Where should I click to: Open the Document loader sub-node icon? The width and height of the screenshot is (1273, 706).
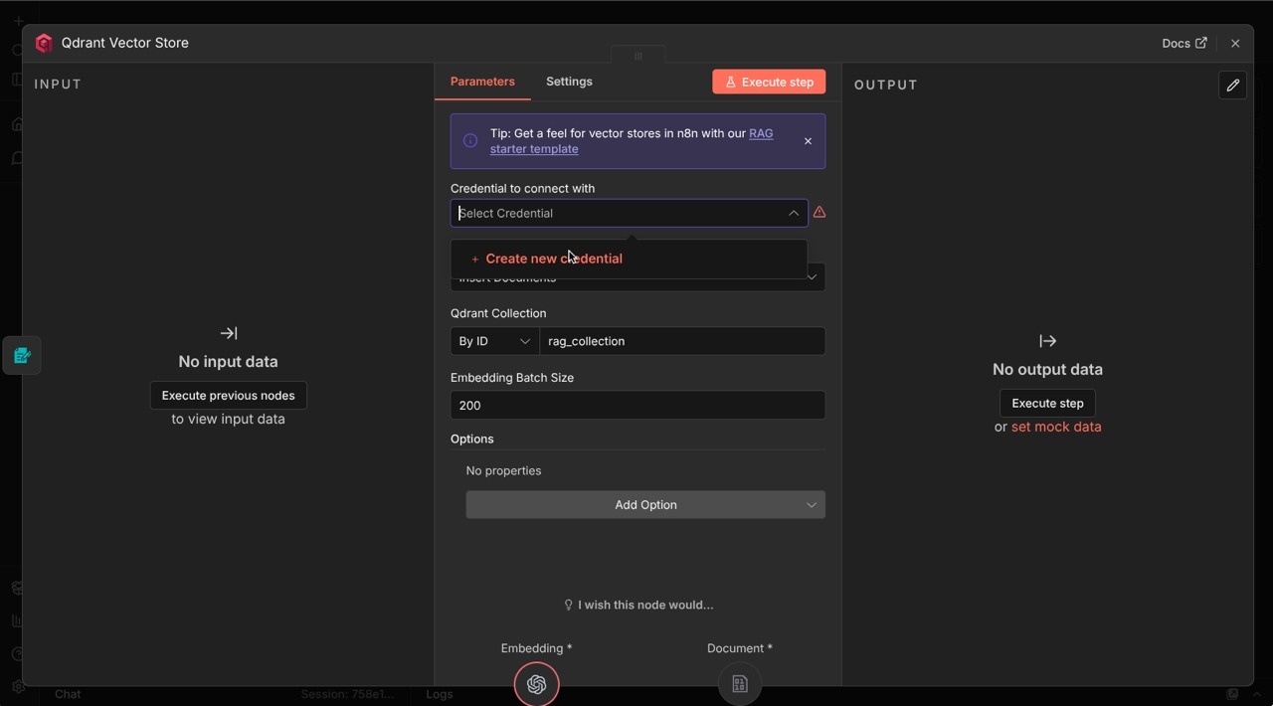click(740, 684)
